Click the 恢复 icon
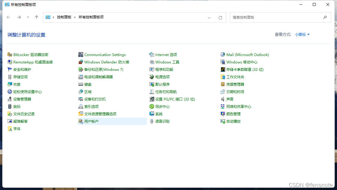Image resolution: width=337 pixels, height=190 pixels. click(10, 84)
